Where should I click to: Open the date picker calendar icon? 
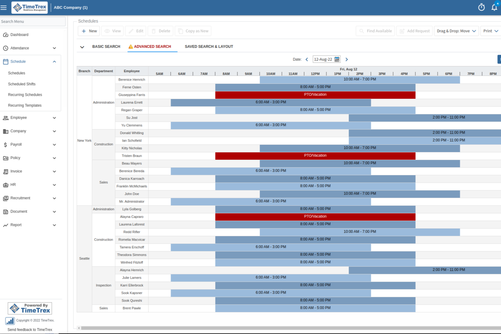[x=337, y=59]
